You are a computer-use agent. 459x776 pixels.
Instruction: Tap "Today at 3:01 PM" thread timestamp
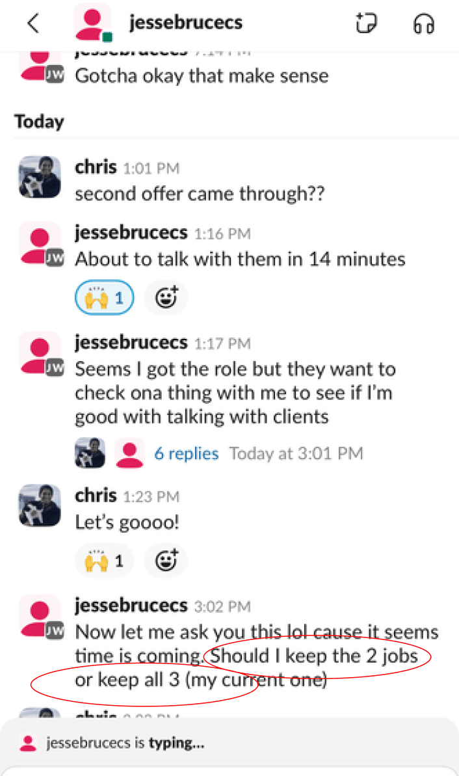[296, 453]
